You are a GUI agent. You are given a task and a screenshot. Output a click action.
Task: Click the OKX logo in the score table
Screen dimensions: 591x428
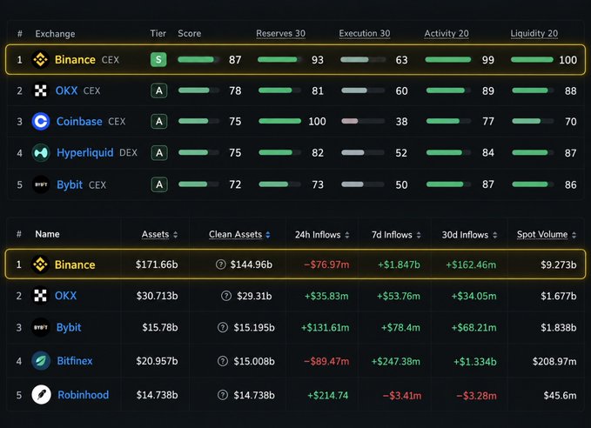pos(40,90)
